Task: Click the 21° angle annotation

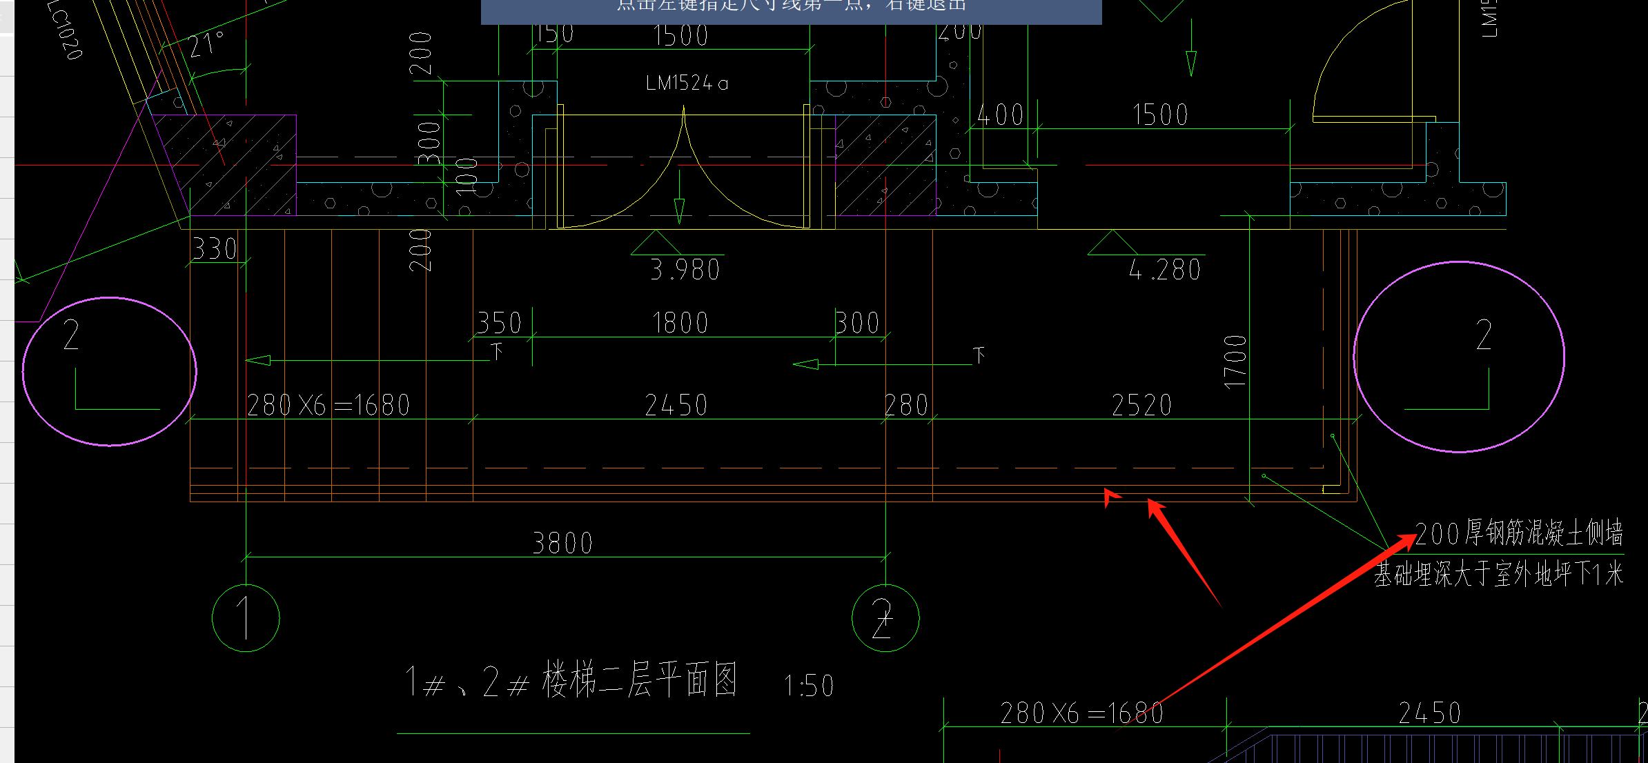Action: (x=206, y=46)
